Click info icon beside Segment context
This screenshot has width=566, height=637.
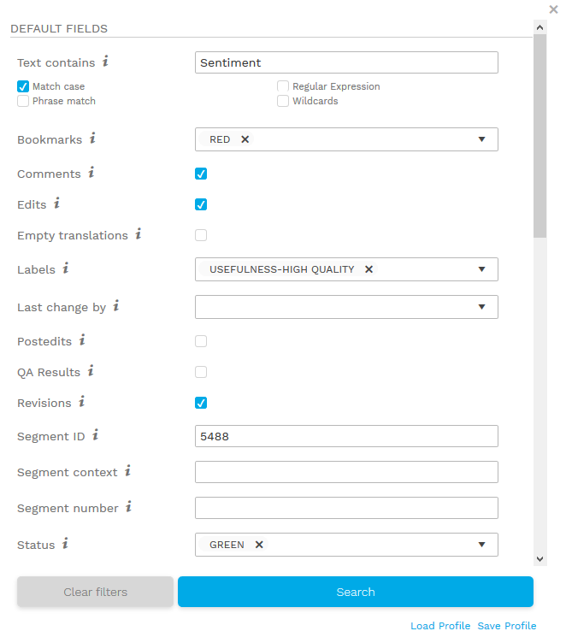pyautogui.click(x=127, y=470)
